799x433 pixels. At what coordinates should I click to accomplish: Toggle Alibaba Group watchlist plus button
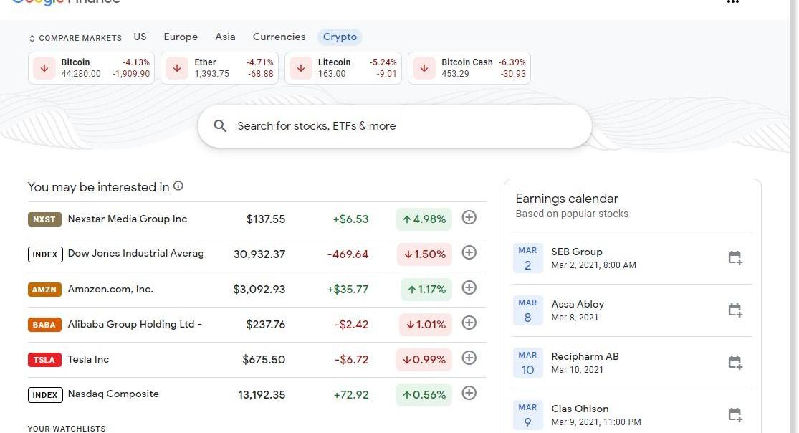coord(469,323)
